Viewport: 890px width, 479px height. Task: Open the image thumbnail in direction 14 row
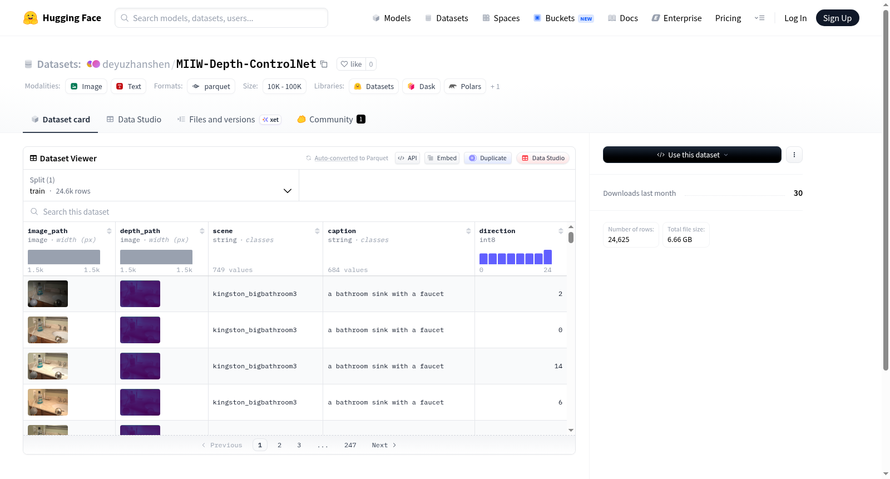[x=48, y=366]
